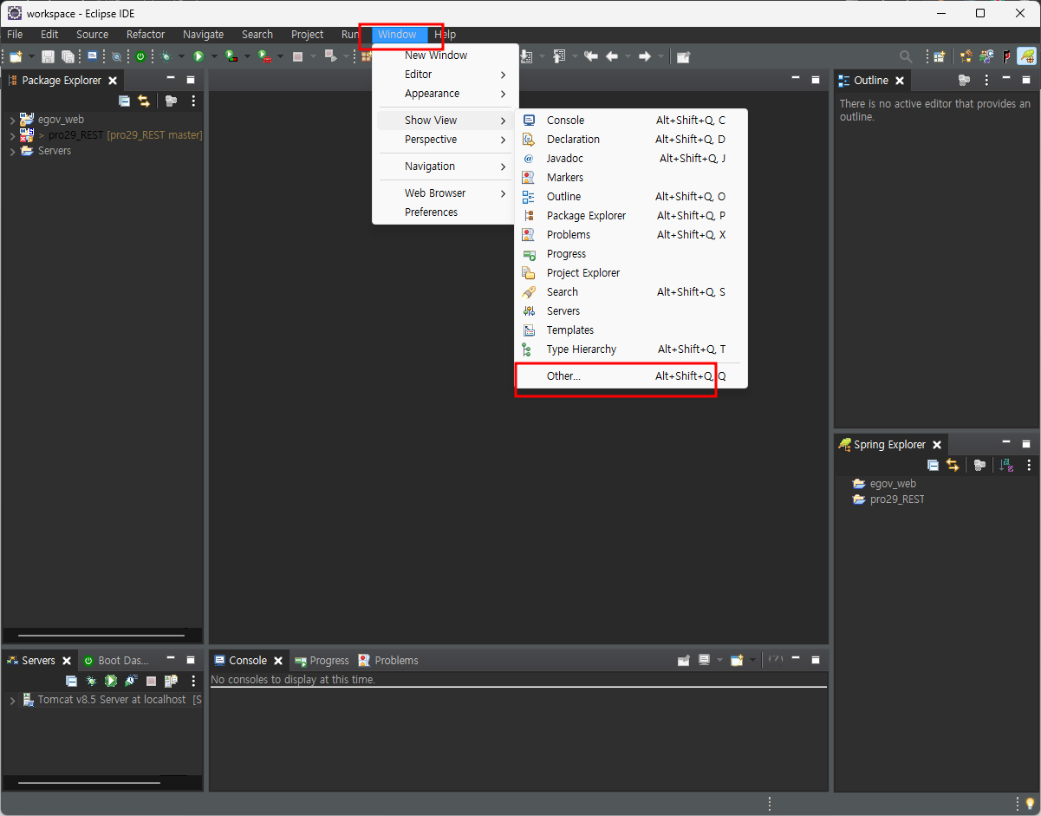
Task: Open the Editor submenu
Action: coord(446,75)
